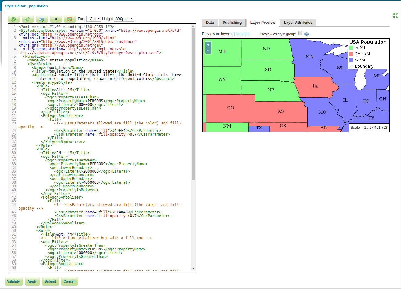Switch to the Publishing tab
Image resolution: width=401 pixels, height=289 pixels.
232,23
